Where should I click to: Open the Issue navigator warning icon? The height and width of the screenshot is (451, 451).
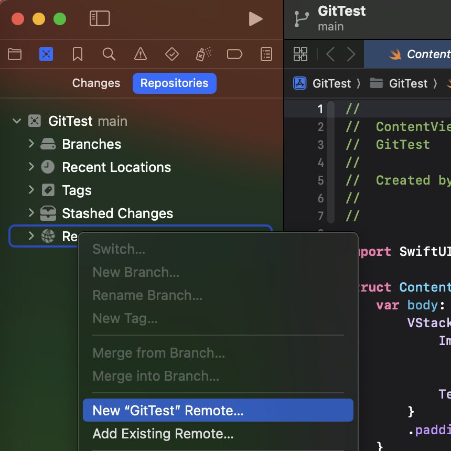pyautogui.click(x=141, y=54)
